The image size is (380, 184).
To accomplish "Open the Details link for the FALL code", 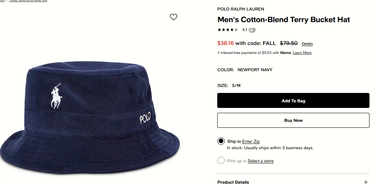I will click(x=307, y=44).
